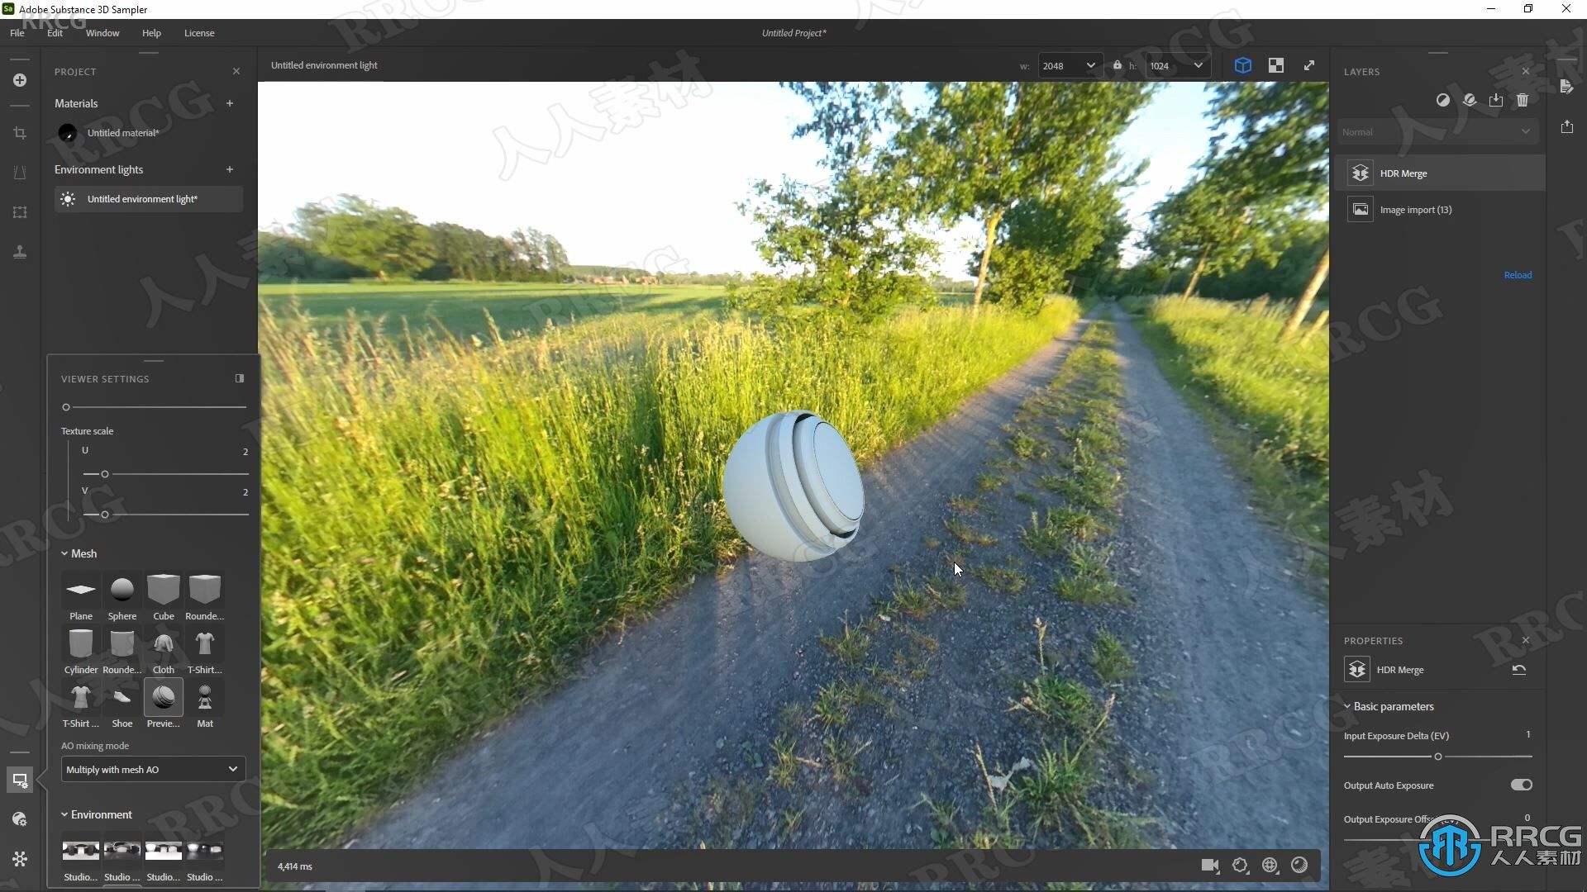Image resolution: width=1587 pixels, height=892 pixels.
Task: Click the Reload link in Layers panel
Action: (x=1518, y=274)
